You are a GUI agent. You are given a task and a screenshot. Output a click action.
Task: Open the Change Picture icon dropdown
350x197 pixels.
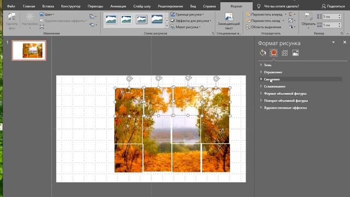[x=92, y=16]
